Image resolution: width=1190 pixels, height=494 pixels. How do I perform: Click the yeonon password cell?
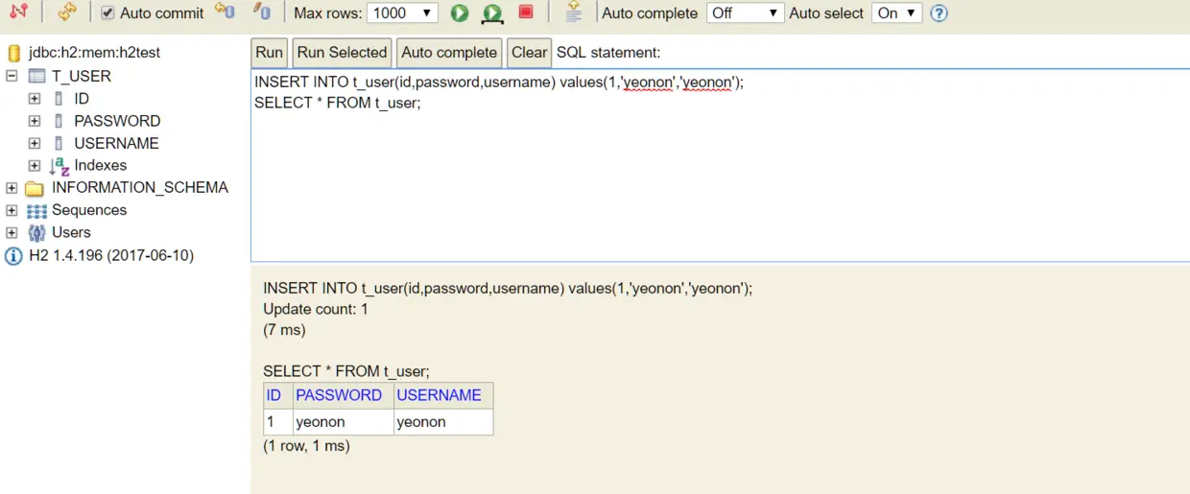point(344,422)
